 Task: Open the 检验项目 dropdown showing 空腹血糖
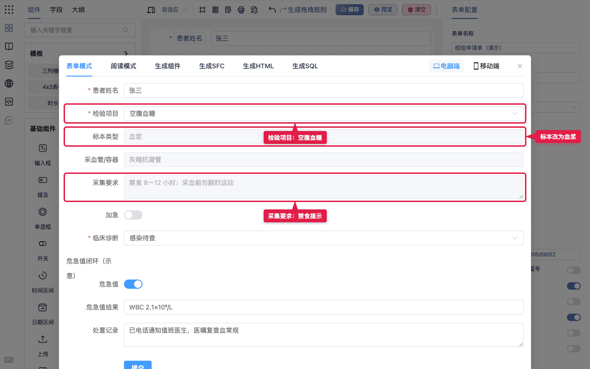tap(324, 113)
